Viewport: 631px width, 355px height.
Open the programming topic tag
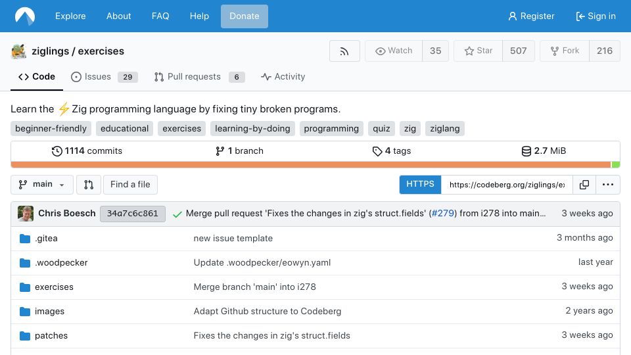click(331, 129)
